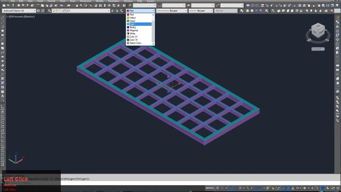
Task: Click the Undo arrow icon
Action: [x=62, y=5]
